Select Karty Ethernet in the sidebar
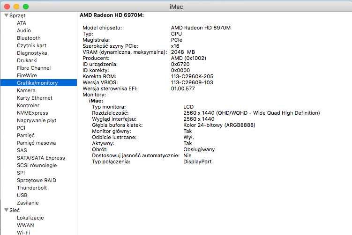 click(x=35, y=98)
